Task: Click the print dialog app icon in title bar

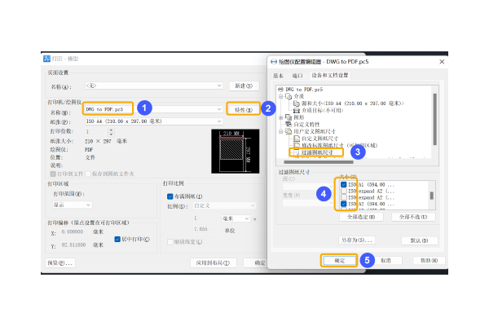Action: point(46,59)
